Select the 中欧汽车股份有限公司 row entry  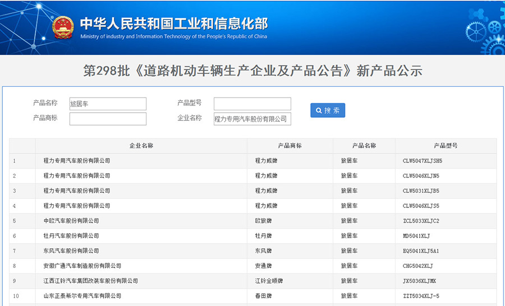click(71, 221)
